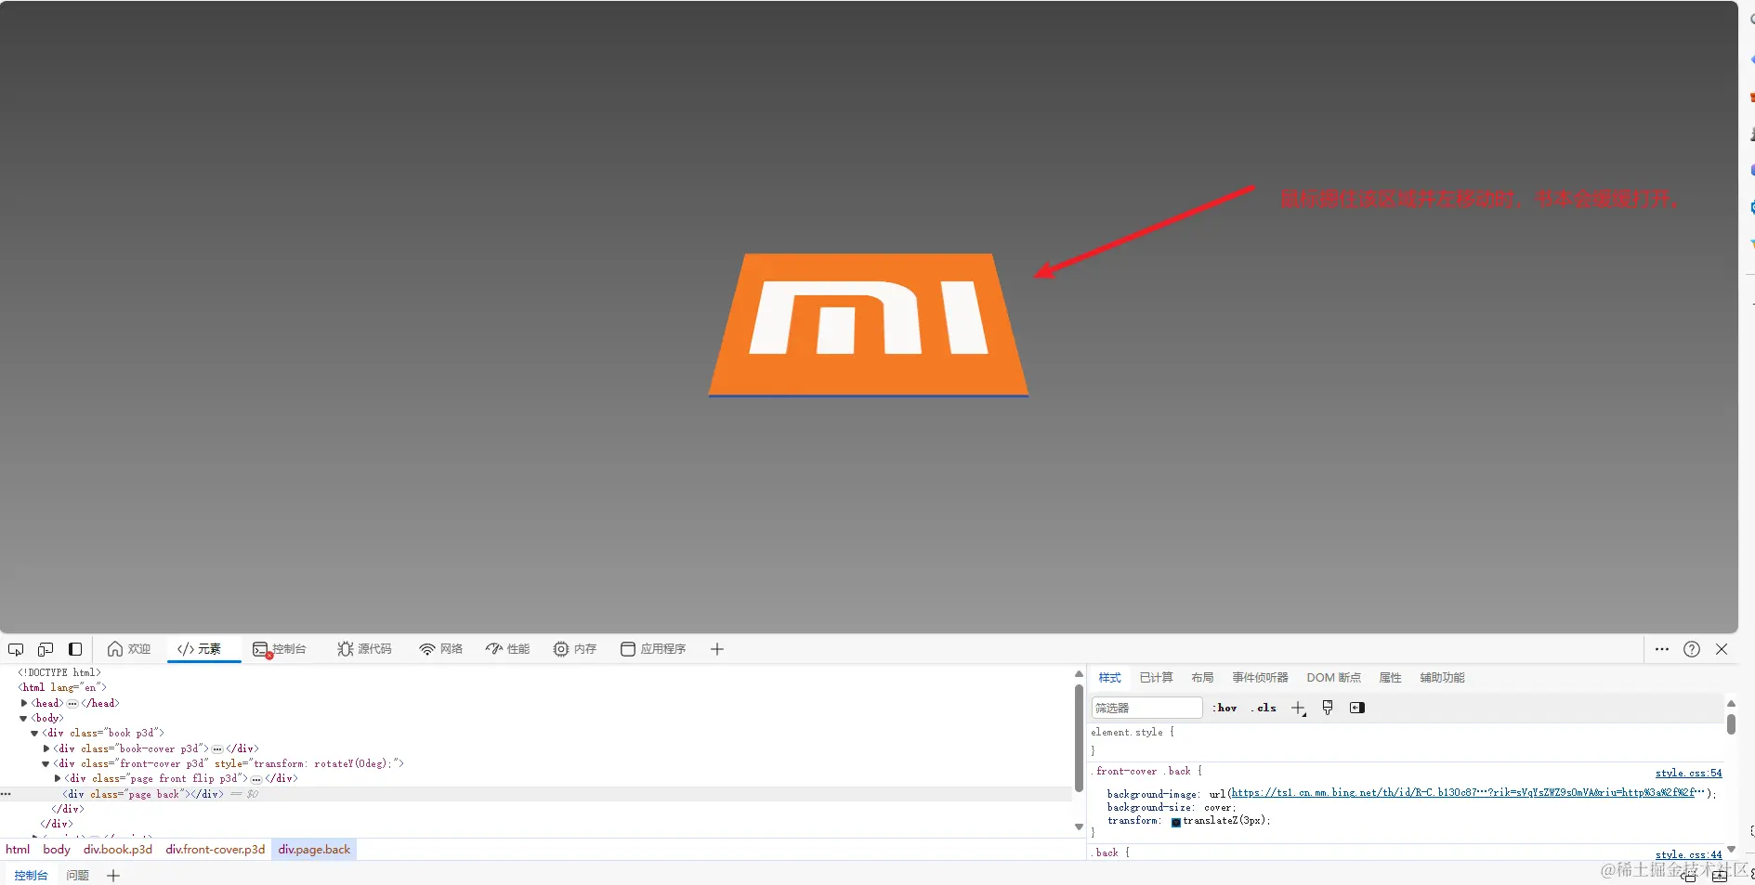Open the 欢迎 (Welcome) tab
Screen dimensions: 1755x885
coord(129,649)
